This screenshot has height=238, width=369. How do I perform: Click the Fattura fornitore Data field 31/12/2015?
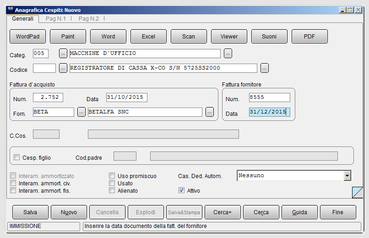tap(270, 112)
